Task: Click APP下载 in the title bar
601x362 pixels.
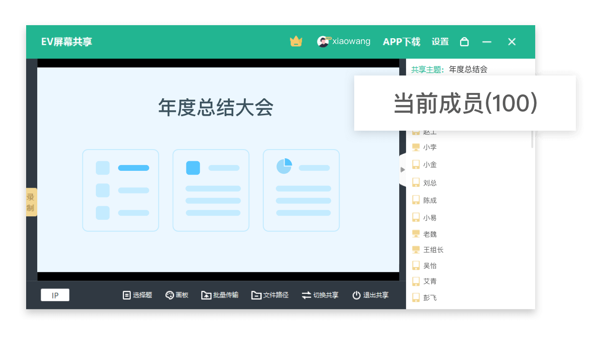Action: tap(401, 42)
